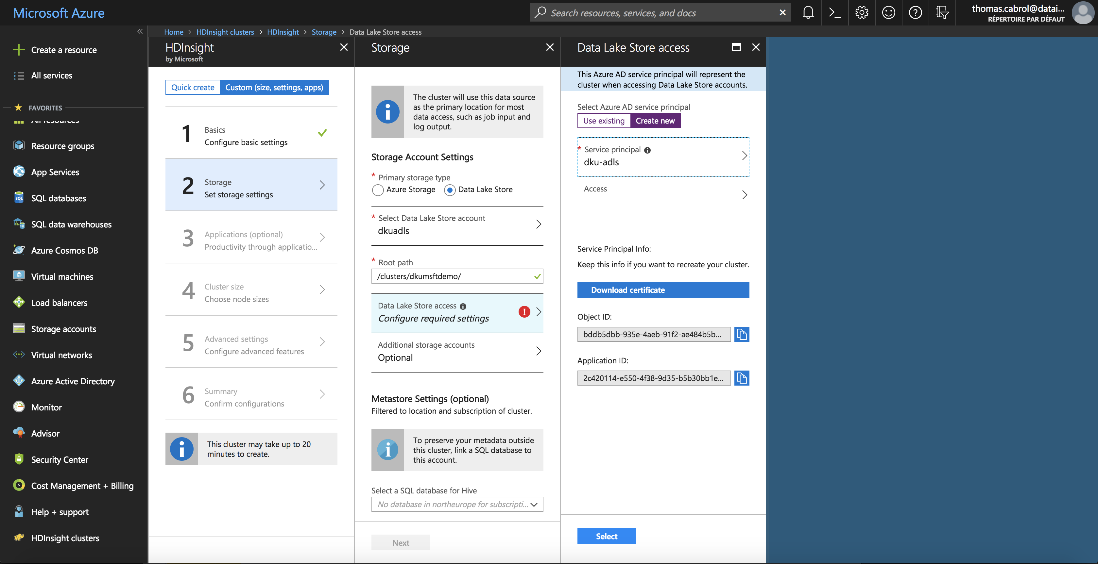Click the All services list icon

coord(19,75)
